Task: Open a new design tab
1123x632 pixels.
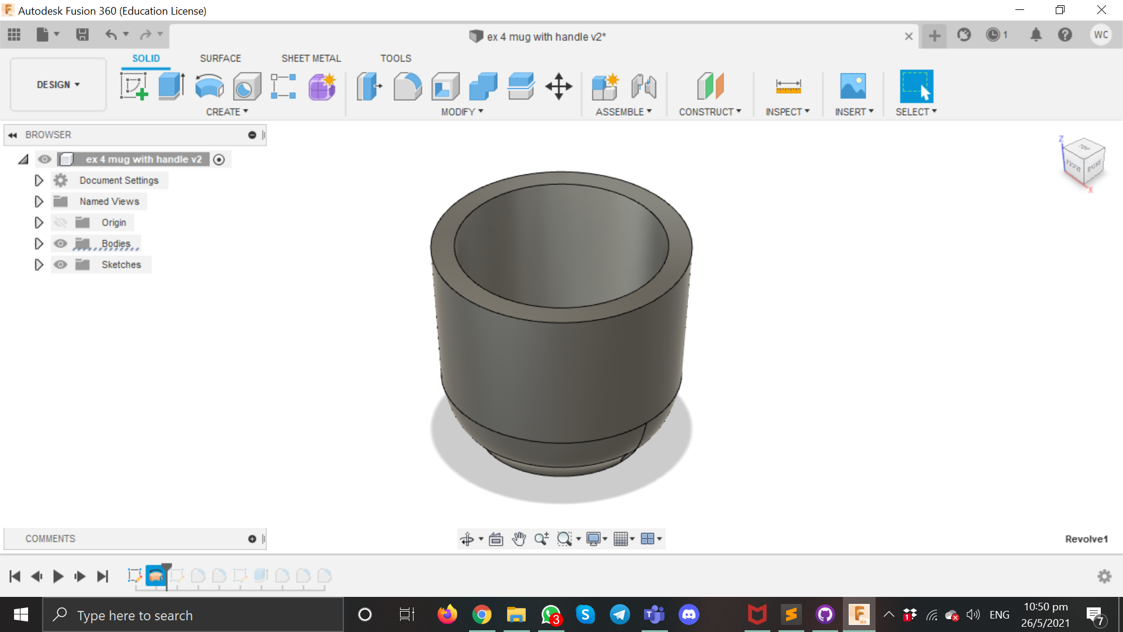Action: [x=935, y=36]
